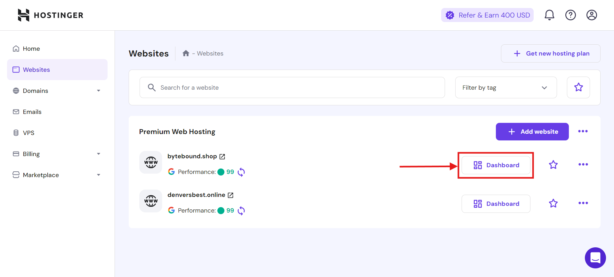Open Emails in sidebar
The image size is (614, 277).
tap(57, 112)
